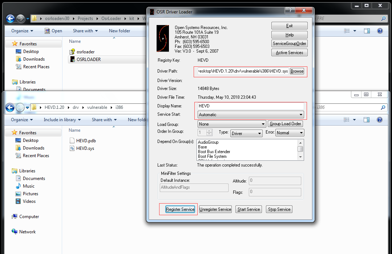
Task: Go back in the osrloader explorer window
Action: pos(10,19)
